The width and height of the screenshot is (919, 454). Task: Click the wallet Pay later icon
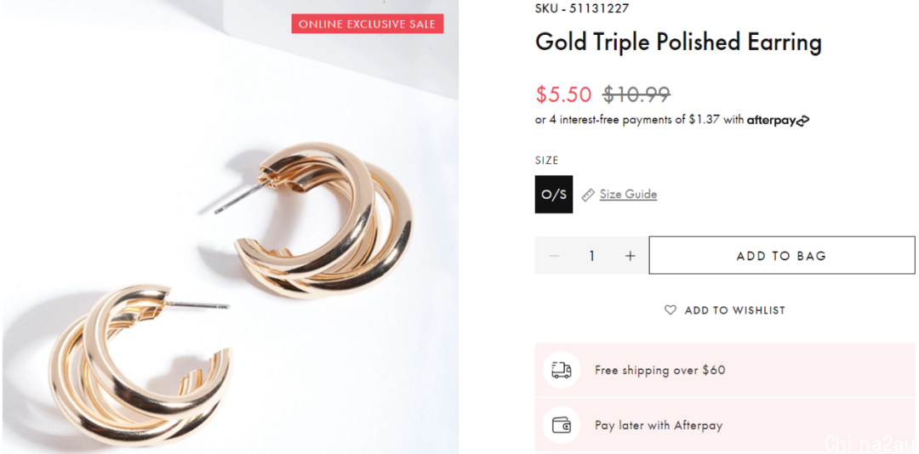point(562,425)
